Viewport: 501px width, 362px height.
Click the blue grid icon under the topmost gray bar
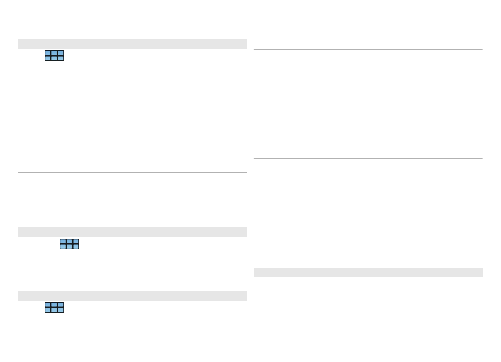[x=54, y=56]
